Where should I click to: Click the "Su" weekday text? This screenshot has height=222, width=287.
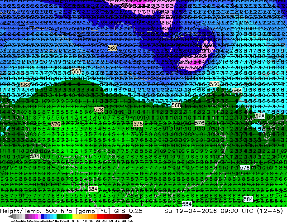click(168, 211)
